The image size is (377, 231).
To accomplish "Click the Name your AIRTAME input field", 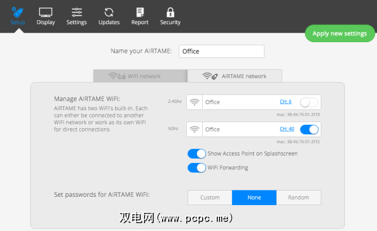I will (222, 51).
